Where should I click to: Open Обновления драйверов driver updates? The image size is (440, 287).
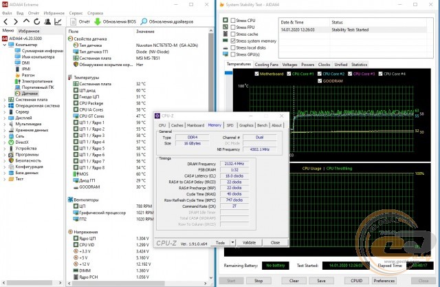167,21
